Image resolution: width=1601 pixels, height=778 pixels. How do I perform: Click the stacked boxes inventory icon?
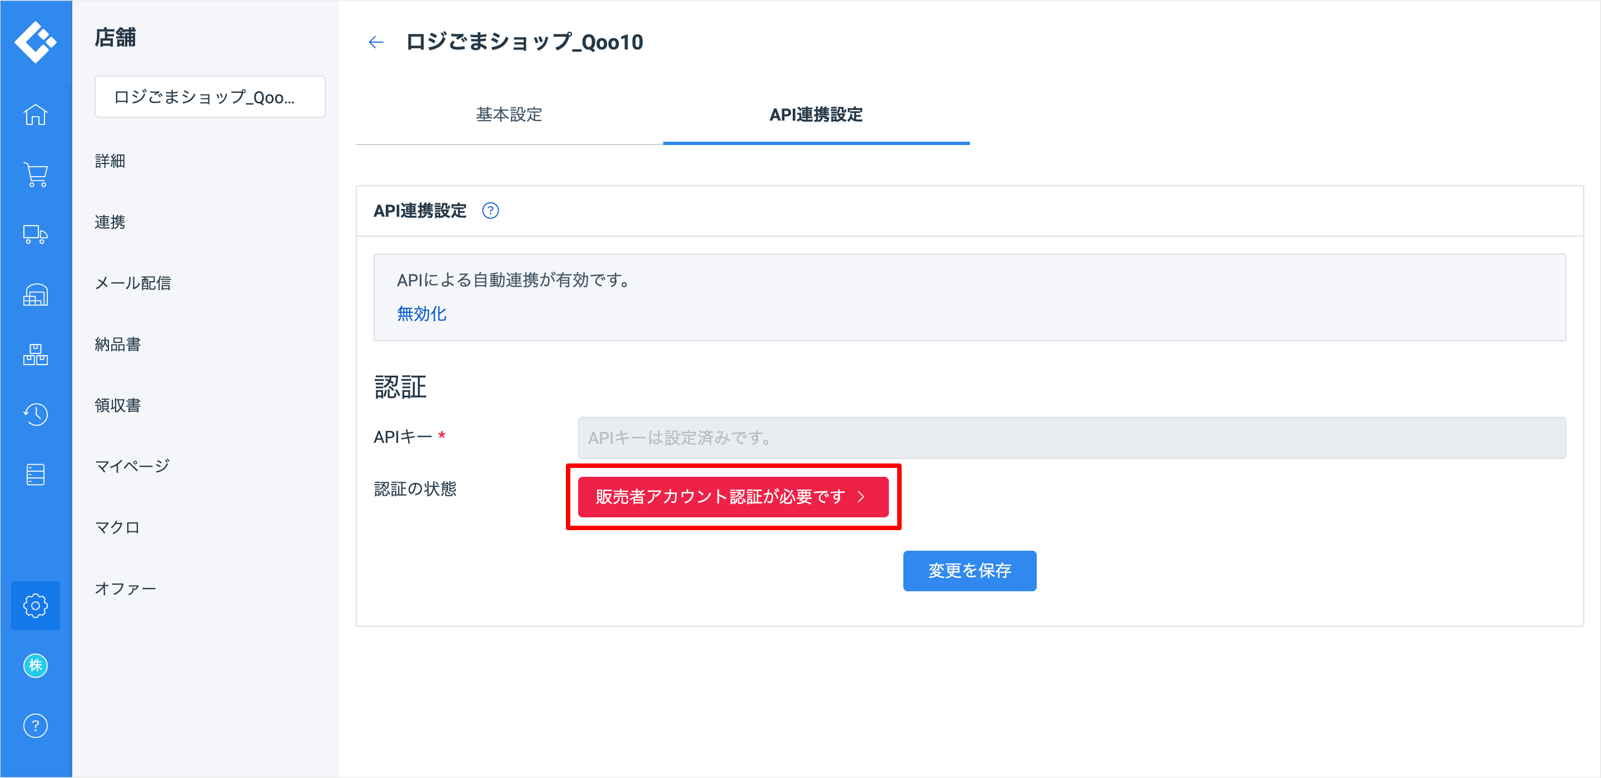coord(36,354)
